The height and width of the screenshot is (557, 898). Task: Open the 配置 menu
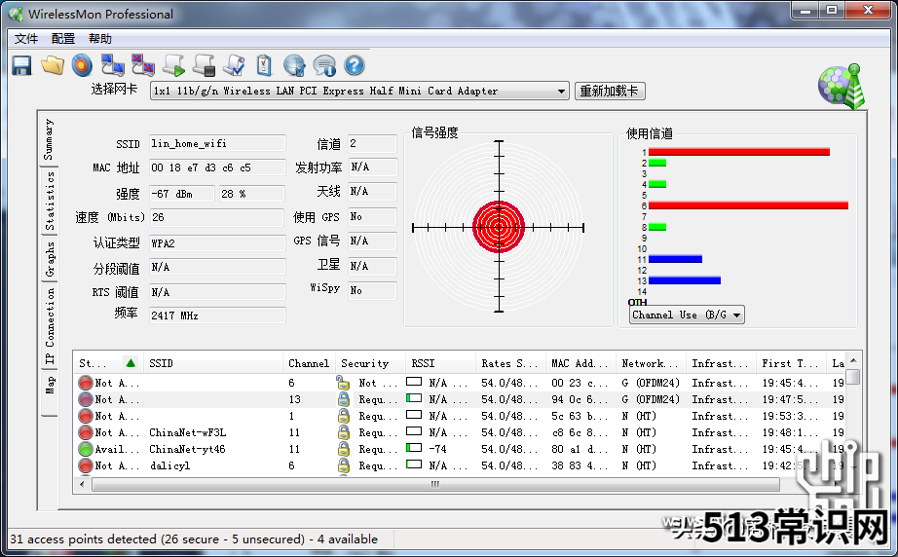(63, 38)
